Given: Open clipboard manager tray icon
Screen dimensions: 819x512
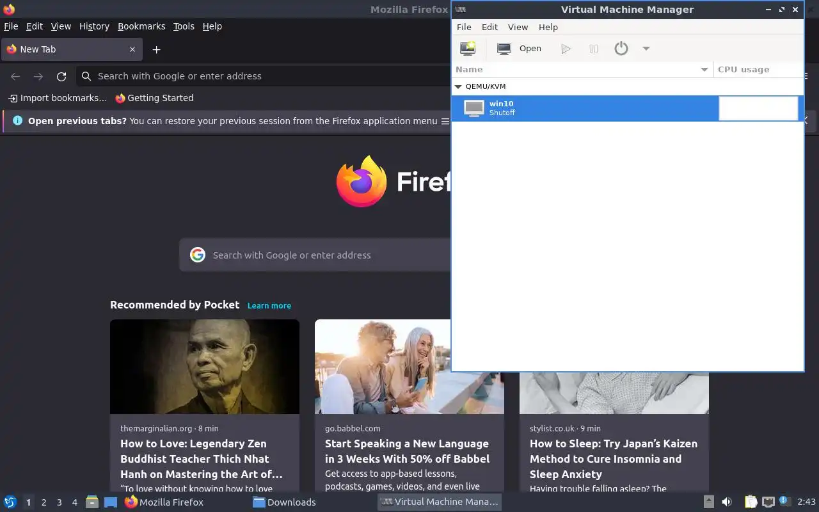Looking at the screenshot, I should (x=751, y=502).
